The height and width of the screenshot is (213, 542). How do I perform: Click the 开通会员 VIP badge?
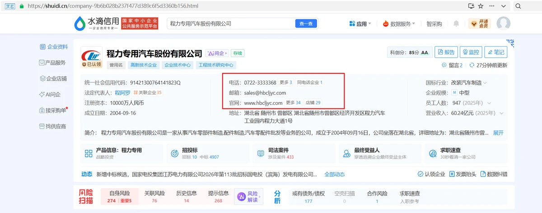point(479,24)
